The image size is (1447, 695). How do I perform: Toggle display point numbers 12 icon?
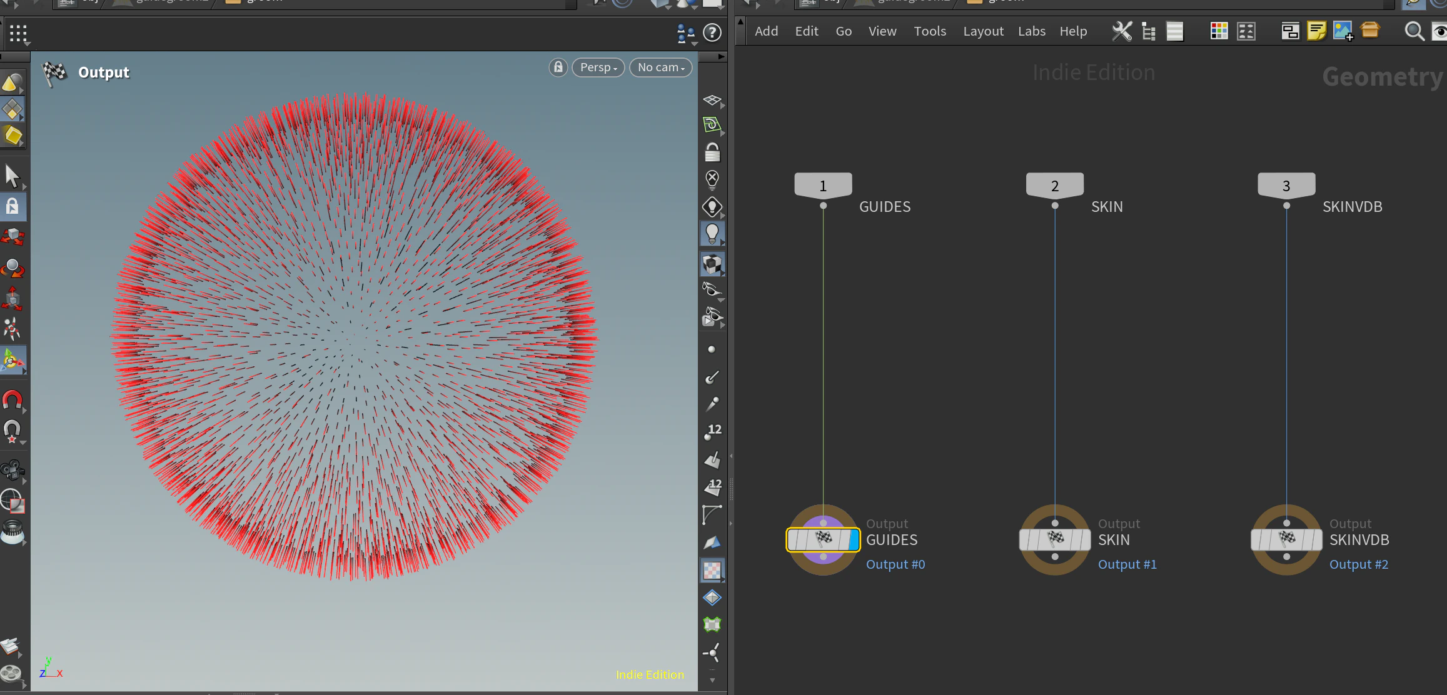tap(712, 432)
